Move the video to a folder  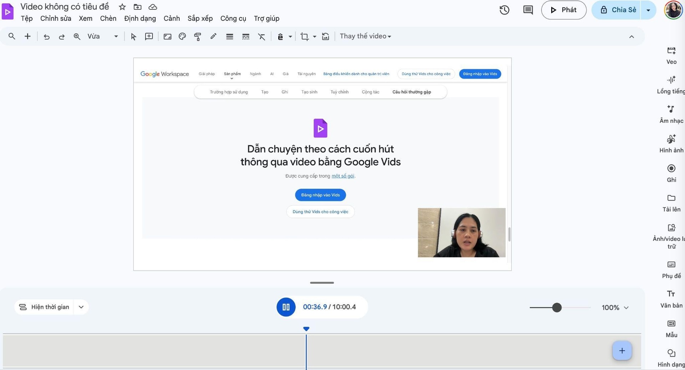(137, 7)
